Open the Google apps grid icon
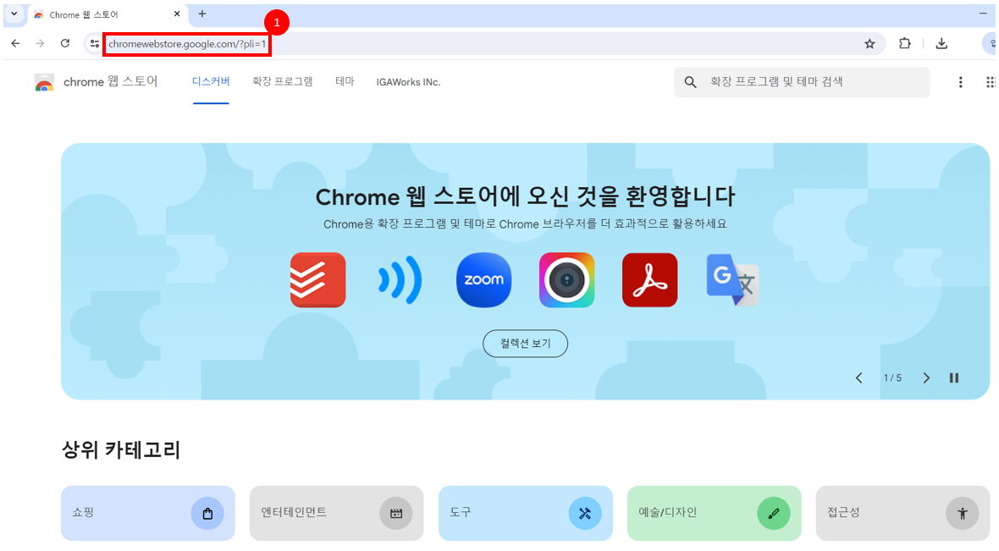999x551 pixels. point(991,82)
